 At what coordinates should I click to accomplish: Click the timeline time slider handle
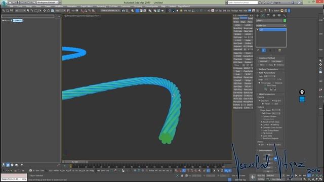pos(75,162)
